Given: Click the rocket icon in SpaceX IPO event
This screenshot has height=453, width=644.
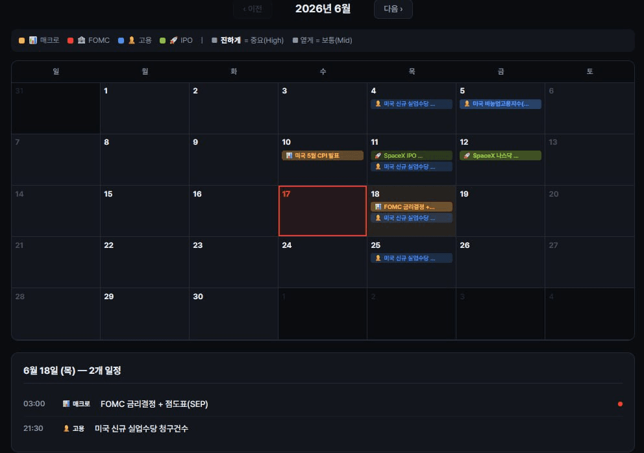Looking at the screenshot, I should pos(378,156).
